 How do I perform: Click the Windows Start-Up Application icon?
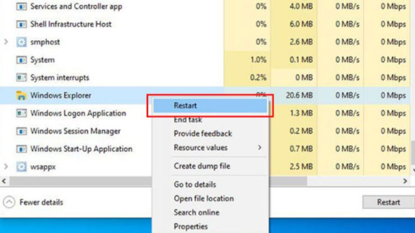21,149
